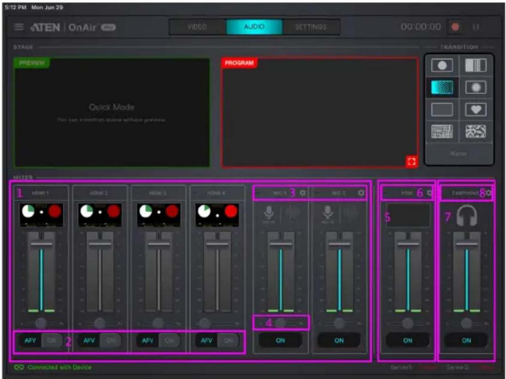Click the HDMI 3 volume fader handle
Screen dimensions: 506x379
pos(159,244)
